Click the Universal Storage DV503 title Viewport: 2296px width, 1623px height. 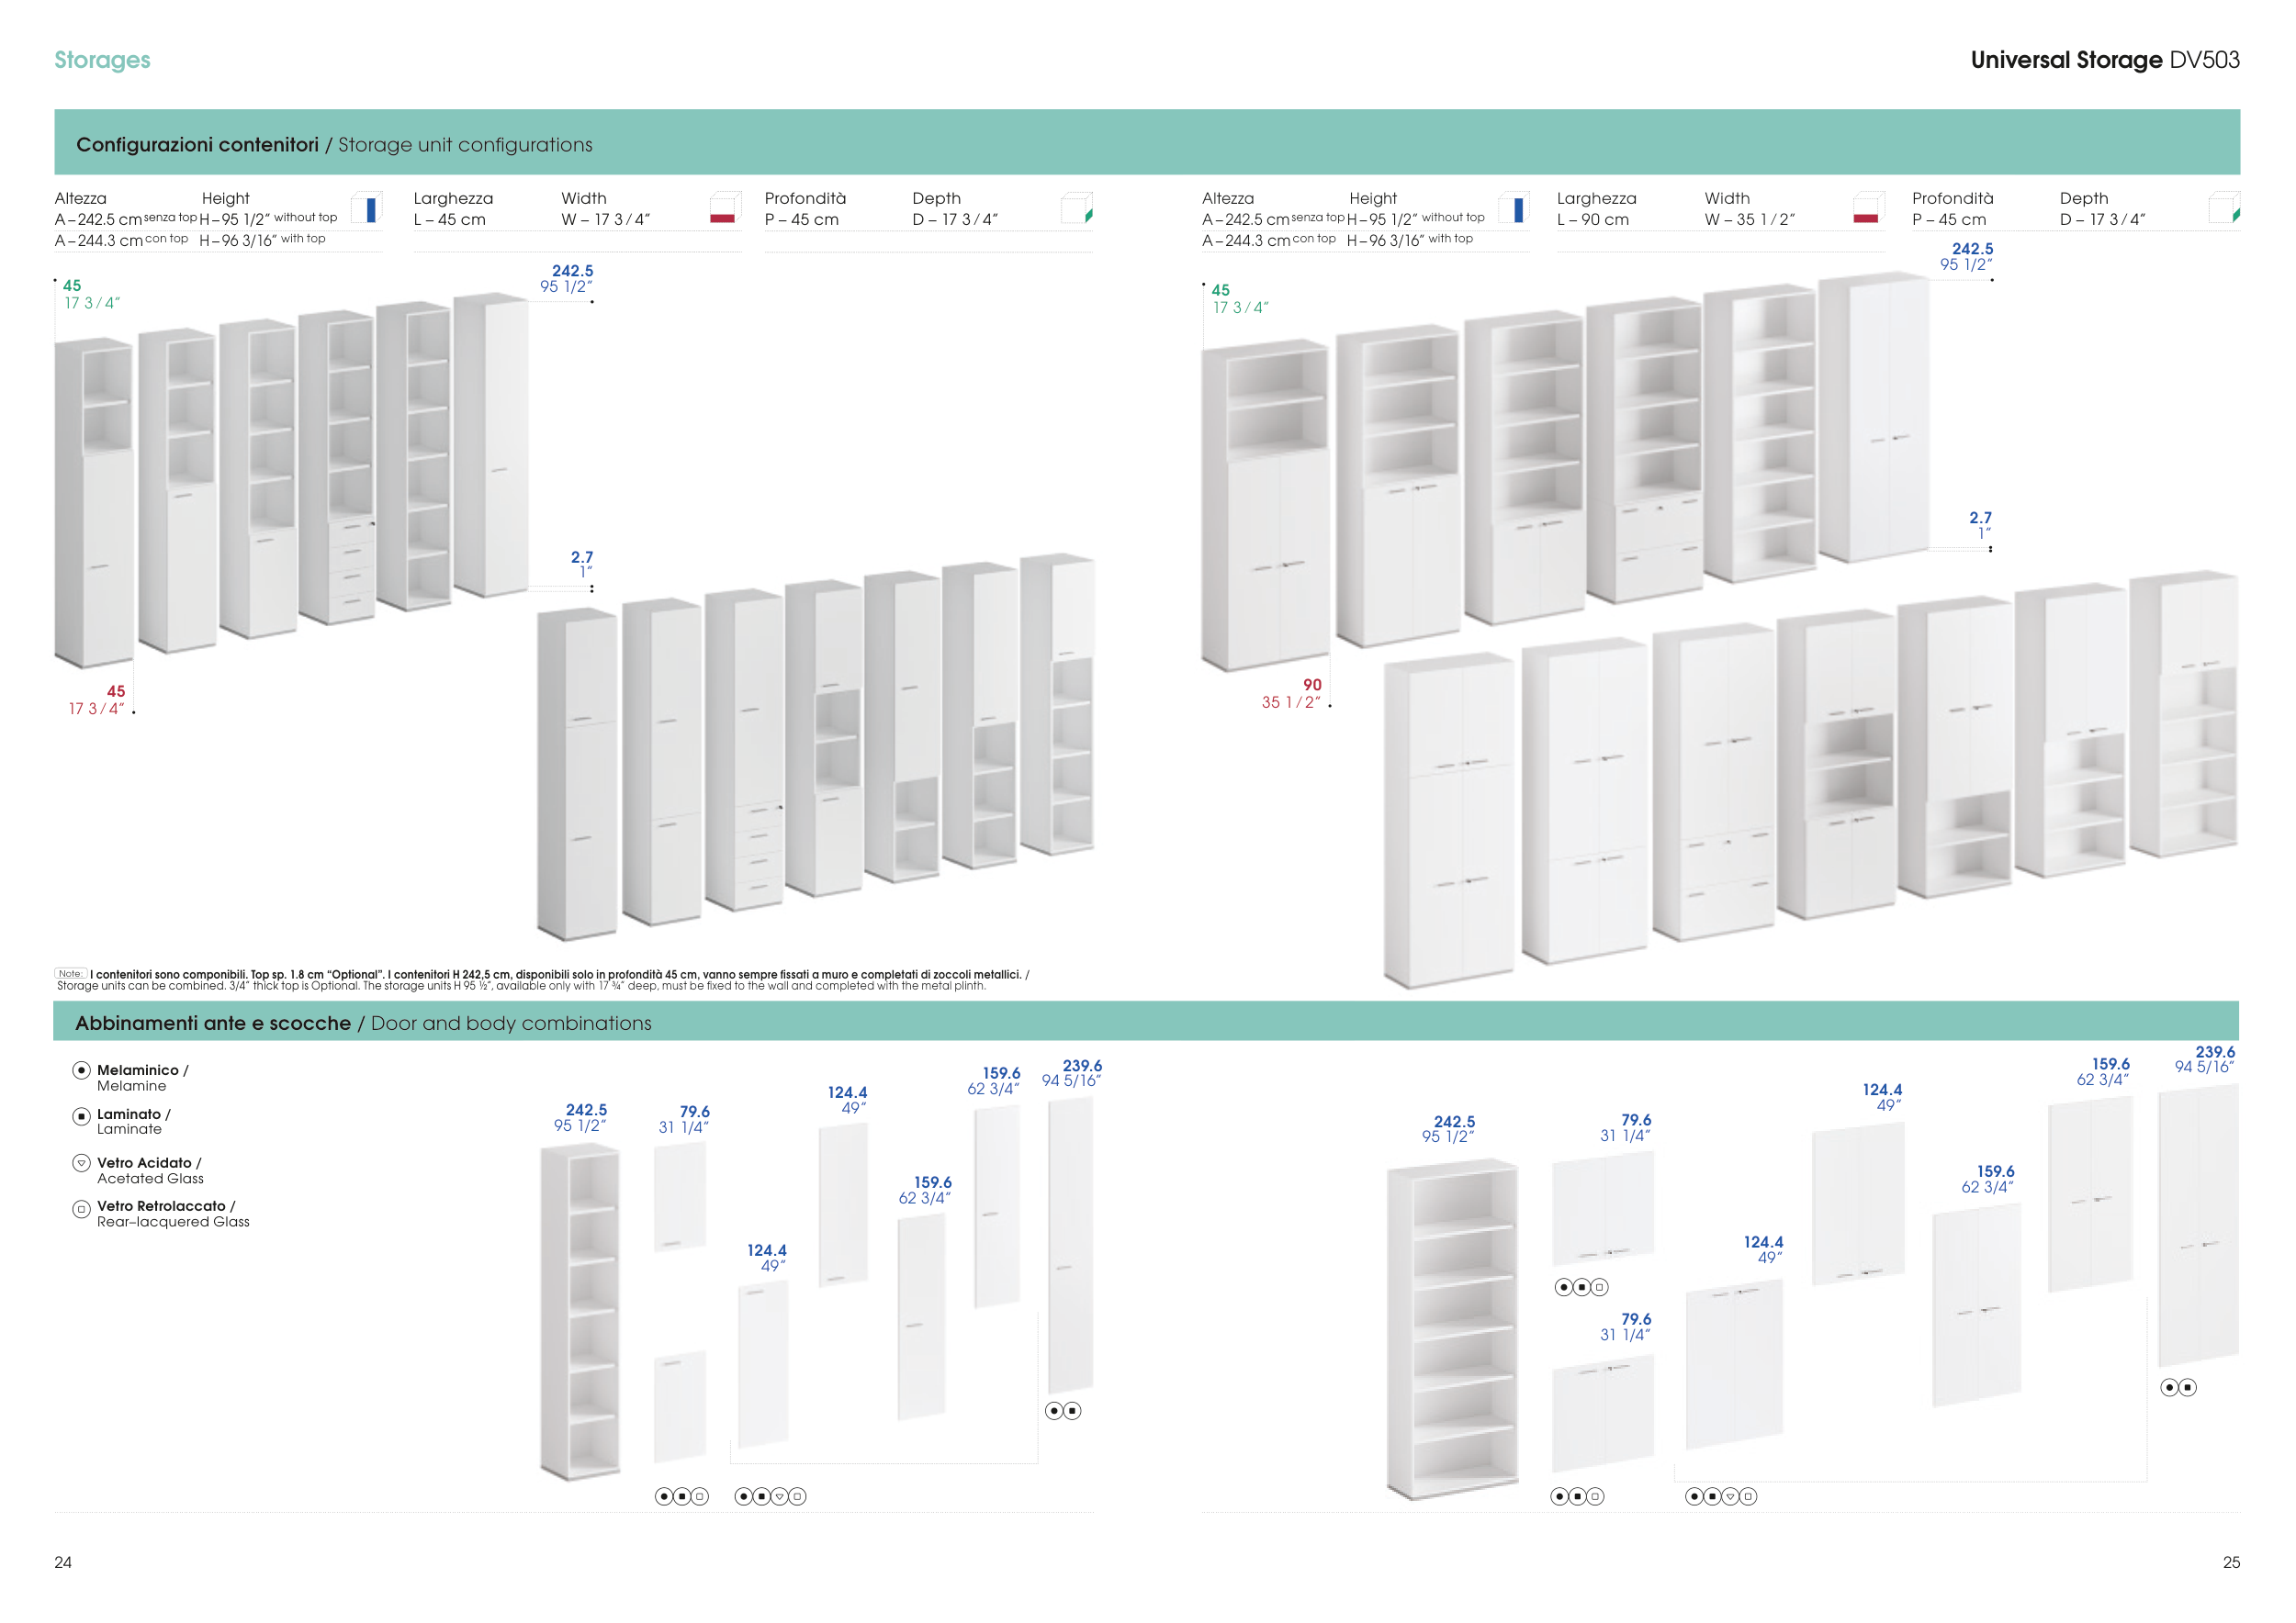[x=2104, y=60]
